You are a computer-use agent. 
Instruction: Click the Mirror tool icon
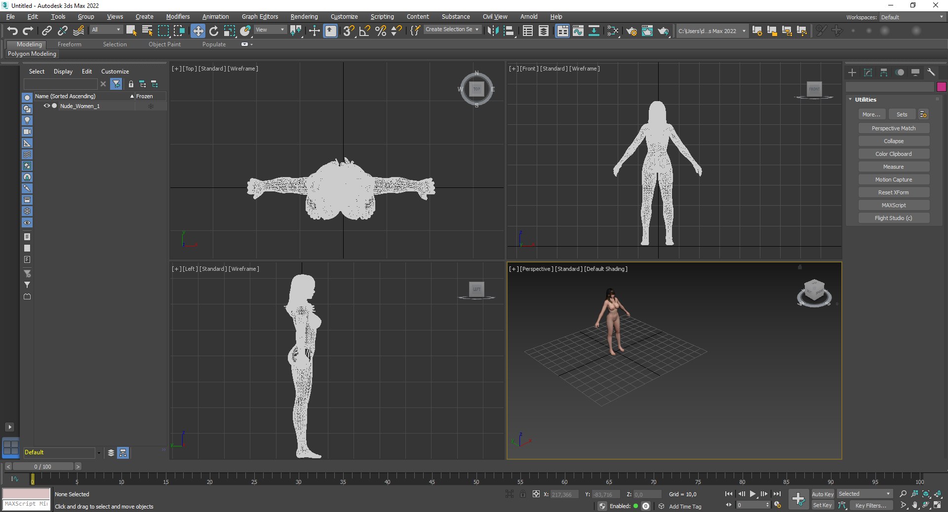[x=492, y=31]
